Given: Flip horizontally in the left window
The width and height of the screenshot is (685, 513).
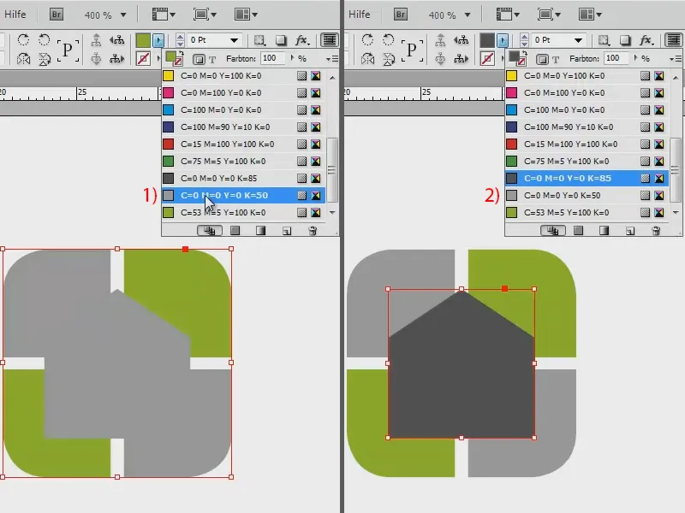Looking at the screenshot, I should coord(23,58).
